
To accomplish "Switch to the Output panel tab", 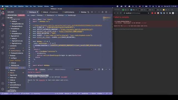I will coord(50,69).
